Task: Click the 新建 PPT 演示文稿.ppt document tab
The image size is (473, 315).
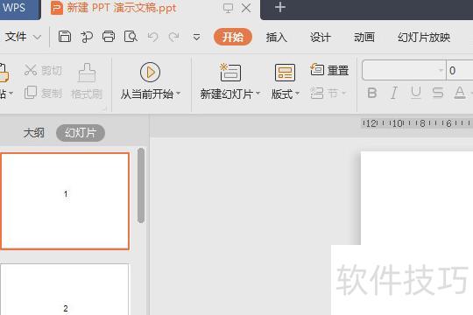Action: click(121, 8)
